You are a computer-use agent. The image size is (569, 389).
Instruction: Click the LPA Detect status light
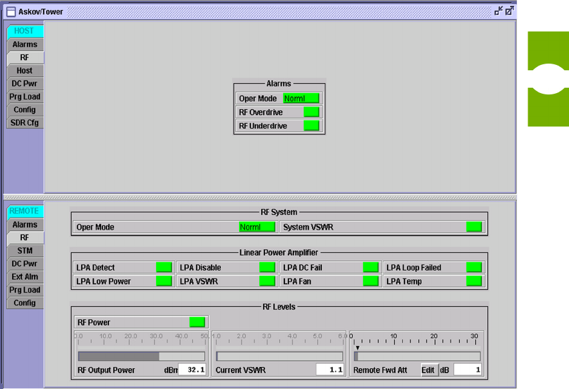[164, 267]
